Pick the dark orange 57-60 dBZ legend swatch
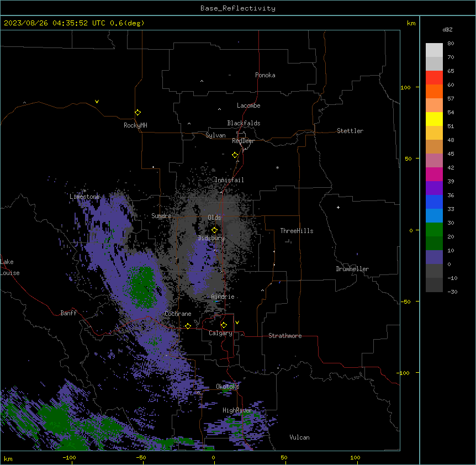Image resolution: width=476 pixels, height=465 pixels. [x=434, y=92]
